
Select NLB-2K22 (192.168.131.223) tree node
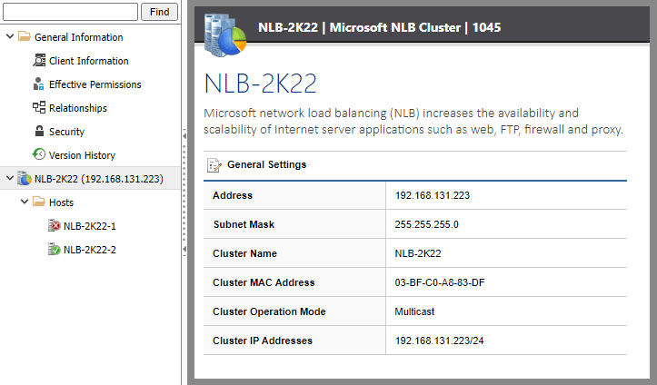(x=99, y=179)
